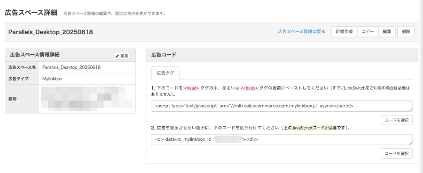This screenshot has height=173, width=423.
Task: Click the 広告コード panel header
Action: [282, 55]
